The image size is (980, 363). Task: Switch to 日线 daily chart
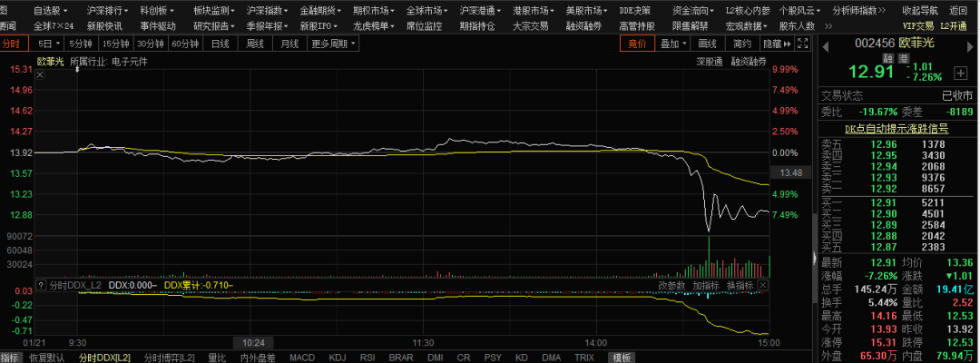pyautogui.click(x=220, y=44)
